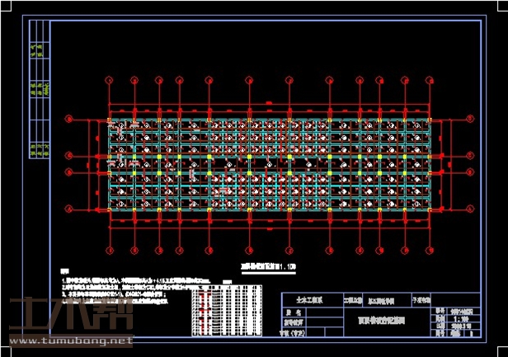The image size is (508, 357).
Task: Select the uppermost right-side grid axis bubble
Action: tap(469, 120)
